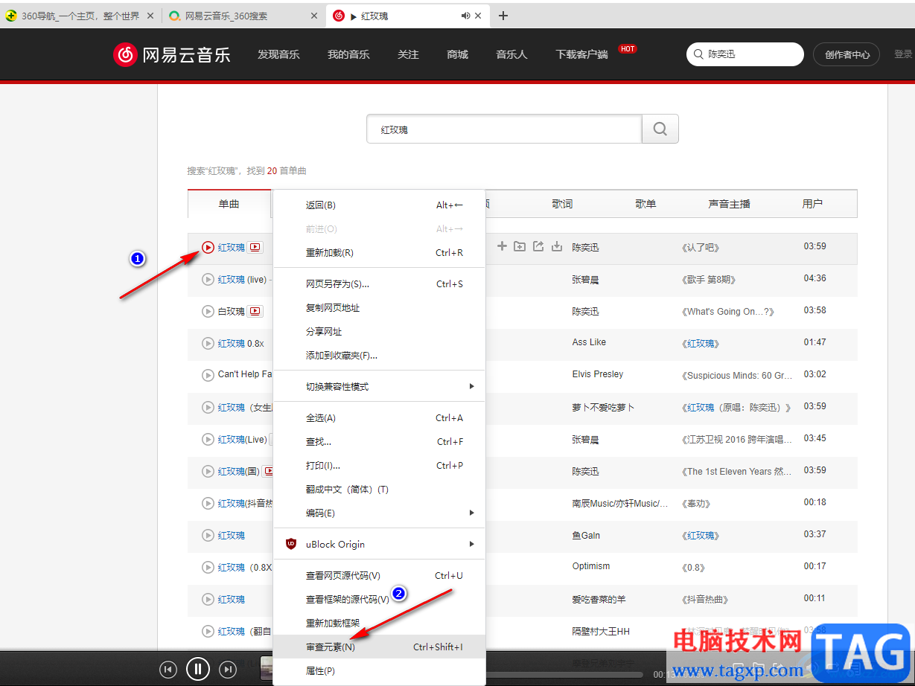Choose 分享网址 in context menu
The height and width of the screenshot is (686, 915).
(380, 331)
